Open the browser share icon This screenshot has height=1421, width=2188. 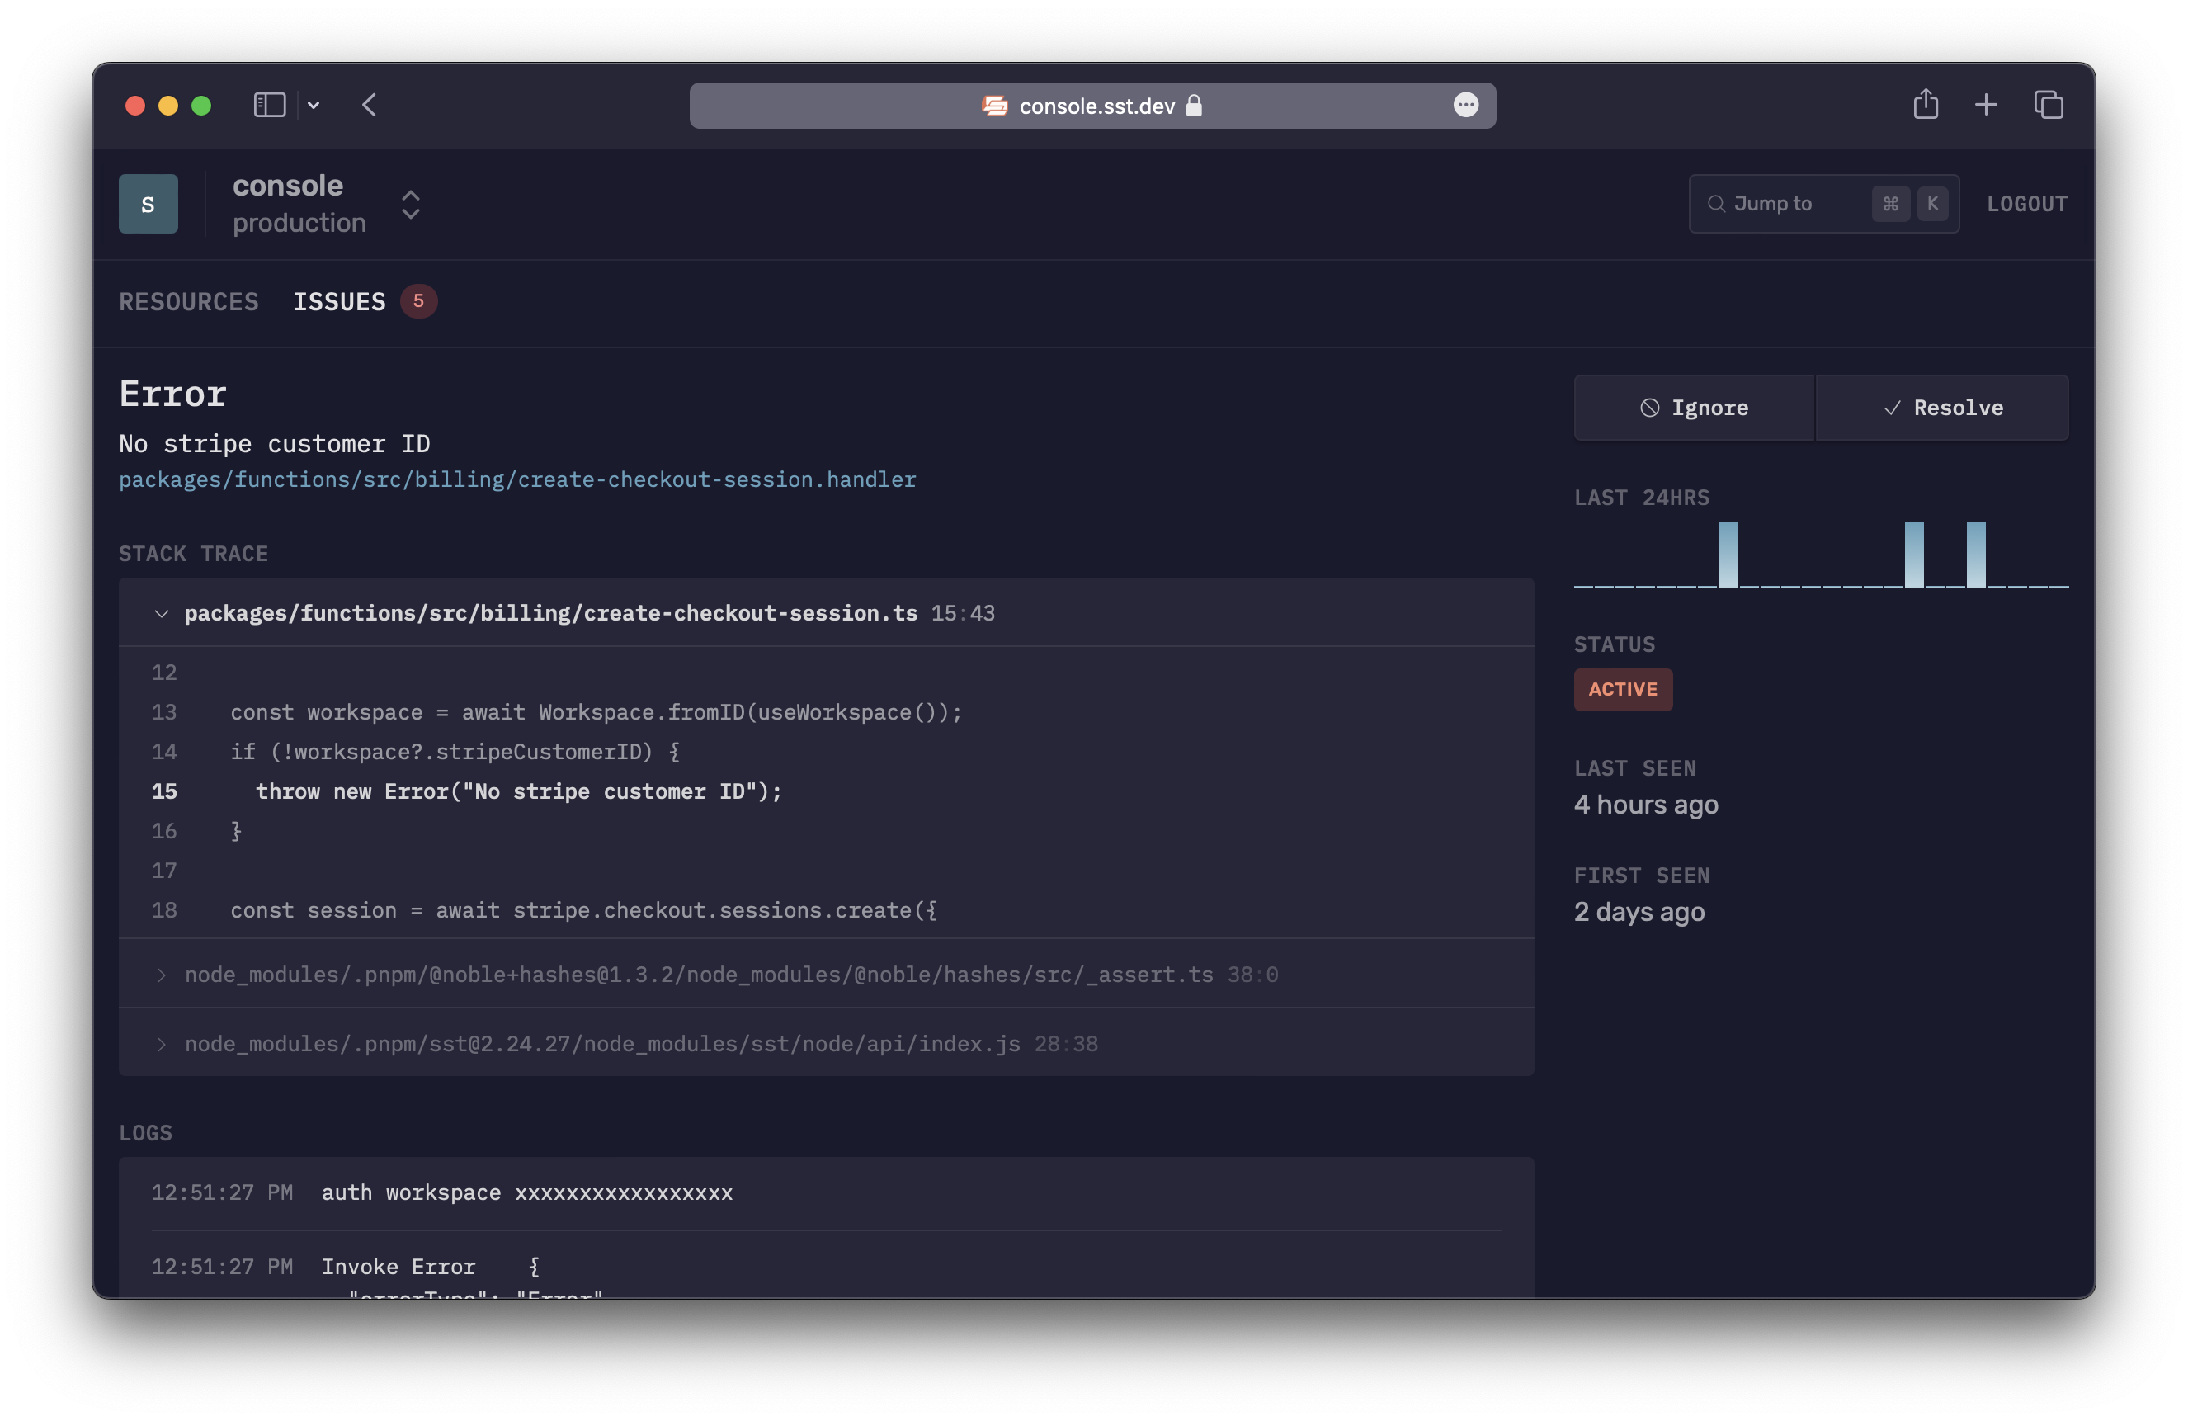pyautogui.click(x=1925, y=105)
